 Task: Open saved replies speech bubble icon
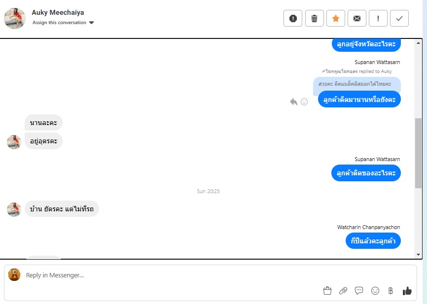point(359,291)
